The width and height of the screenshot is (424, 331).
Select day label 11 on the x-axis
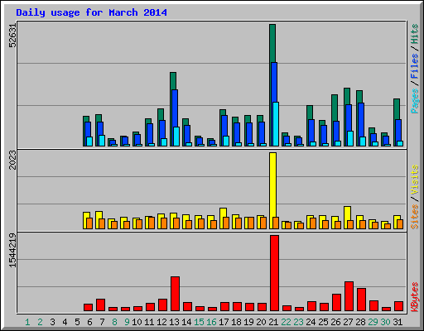(x=149, y=322)
